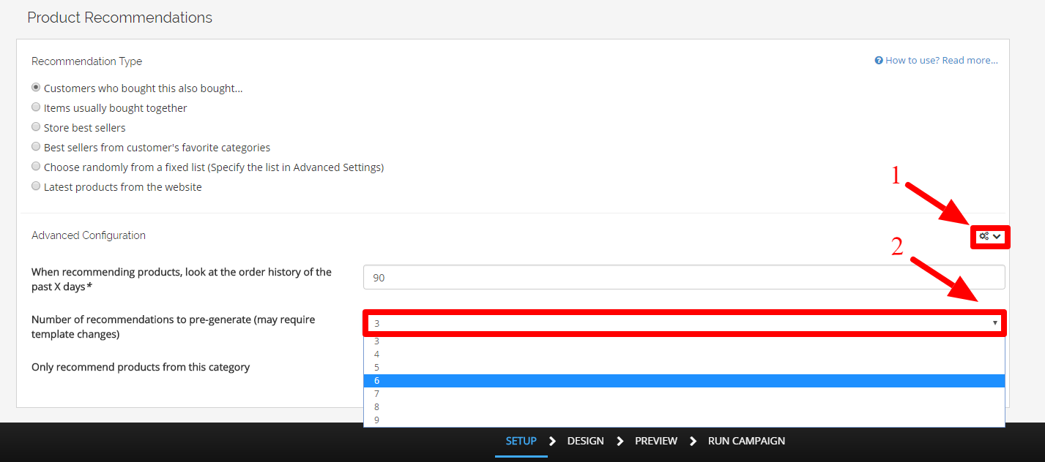
Task: Click the help question mark icon
Action: tap(879, 61)
